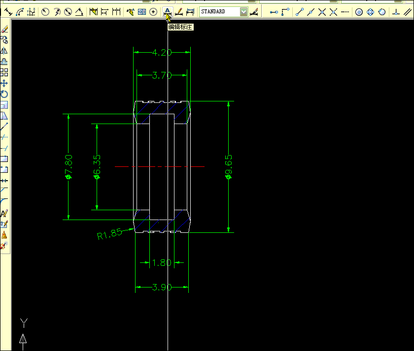Select the 3.70 dimension text

(162, 75)
